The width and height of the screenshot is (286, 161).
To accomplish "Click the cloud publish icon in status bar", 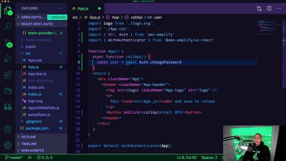I will (x=29, y=157).
